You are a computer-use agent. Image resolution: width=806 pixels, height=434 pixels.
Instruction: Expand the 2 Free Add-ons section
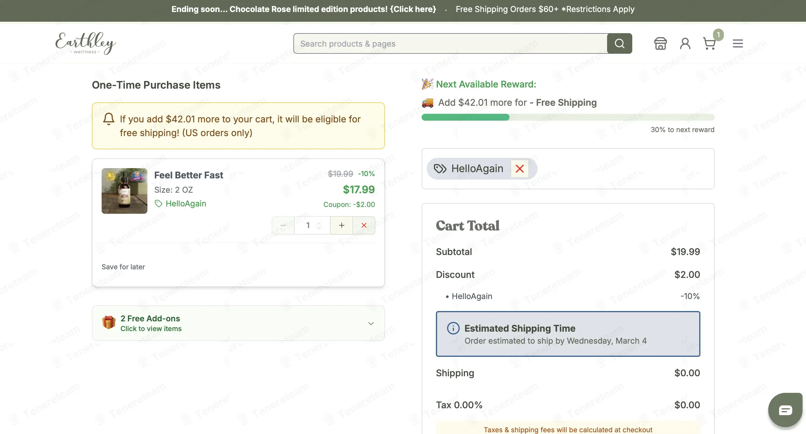pyautogui.click(x=238, y=323)
